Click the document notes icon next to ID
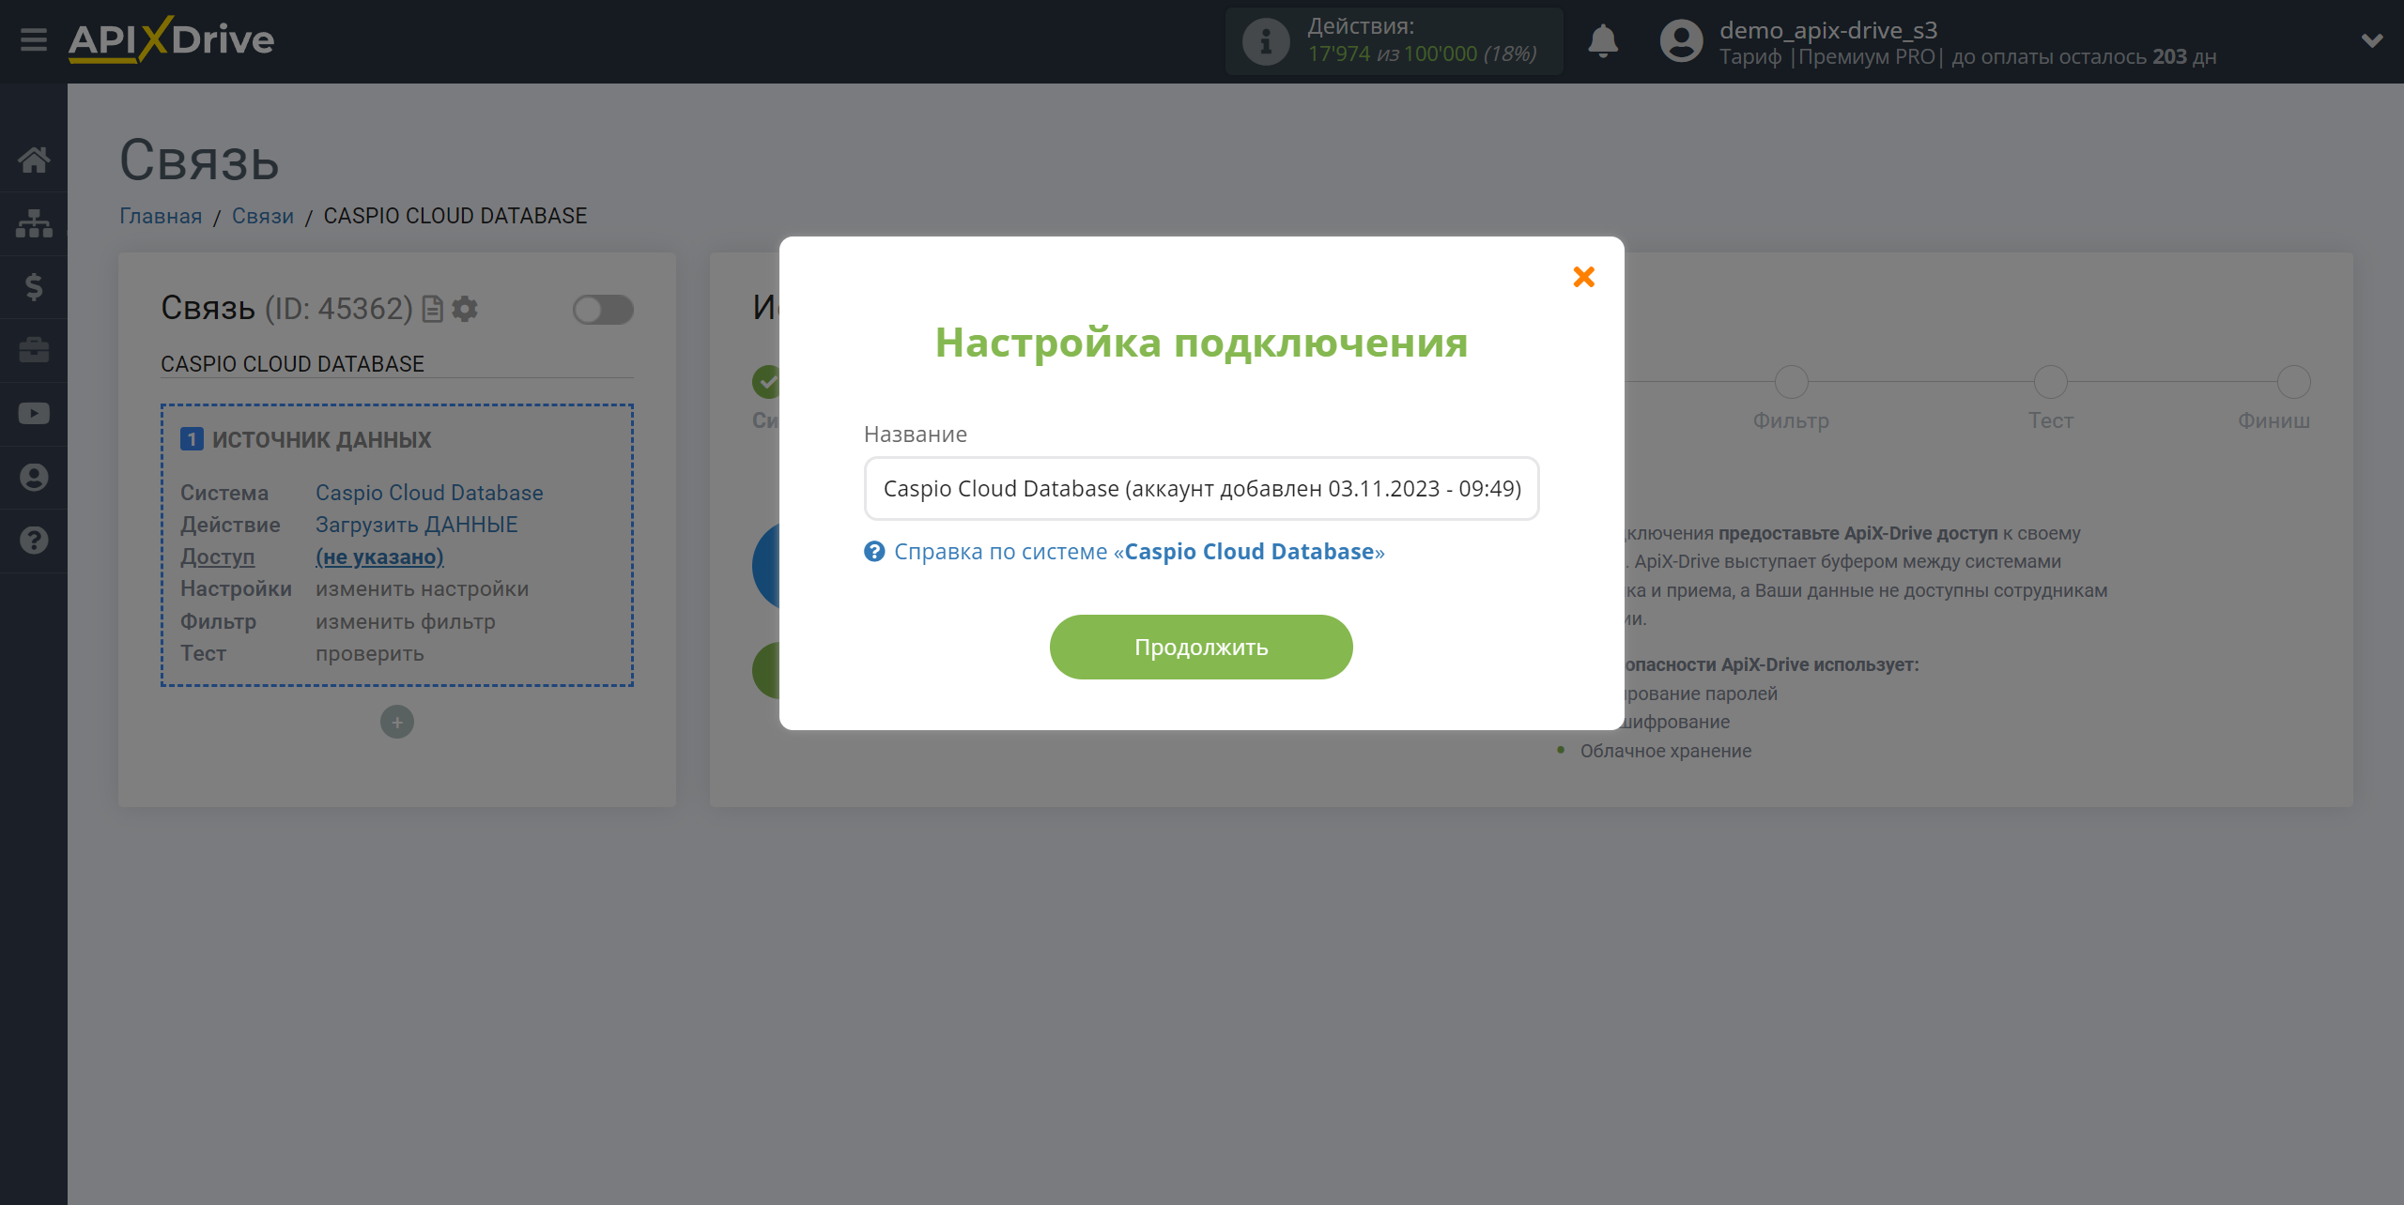This screenshot has width=2404, height=1205. click(433, 309)
